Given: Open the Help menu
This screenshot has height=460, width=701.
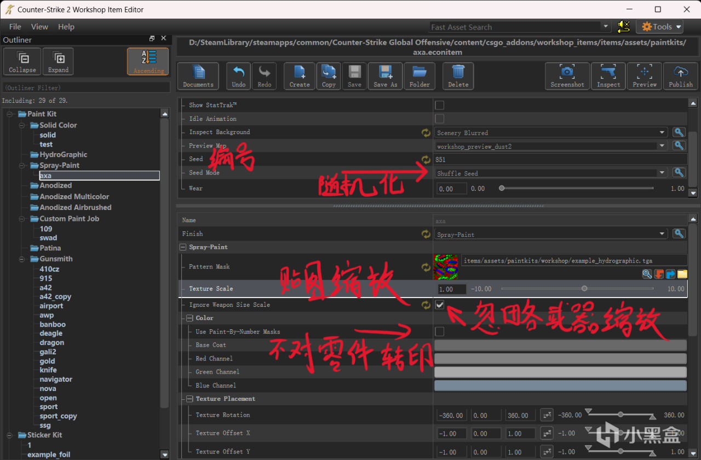Looking at the screenshot, I should pos(66,26).
